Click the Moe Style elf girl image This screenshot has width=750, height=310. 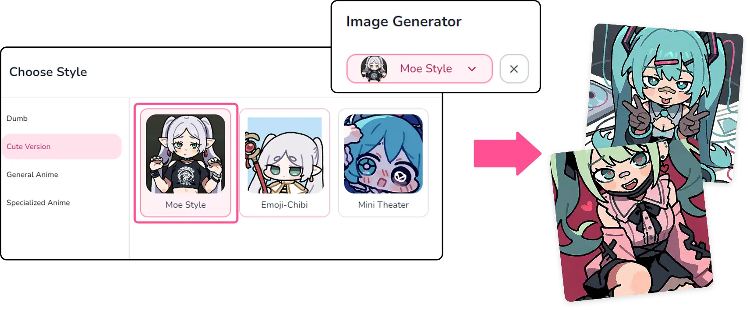(x=185, y=154)
